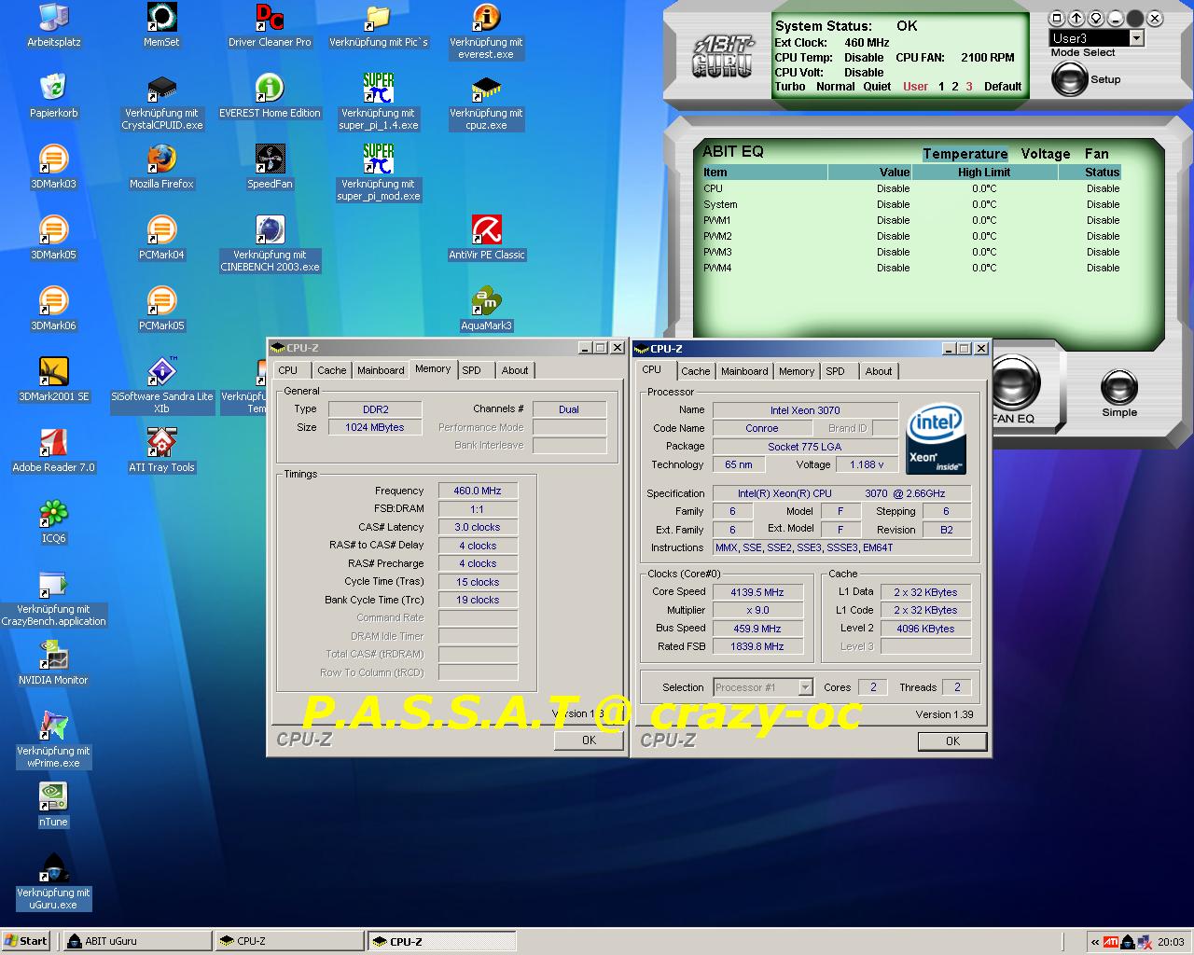The height and width of the screenshot is (955, 1194).
Task: Launch the ICQ6 desktop icon
Action: click(53, 521)
